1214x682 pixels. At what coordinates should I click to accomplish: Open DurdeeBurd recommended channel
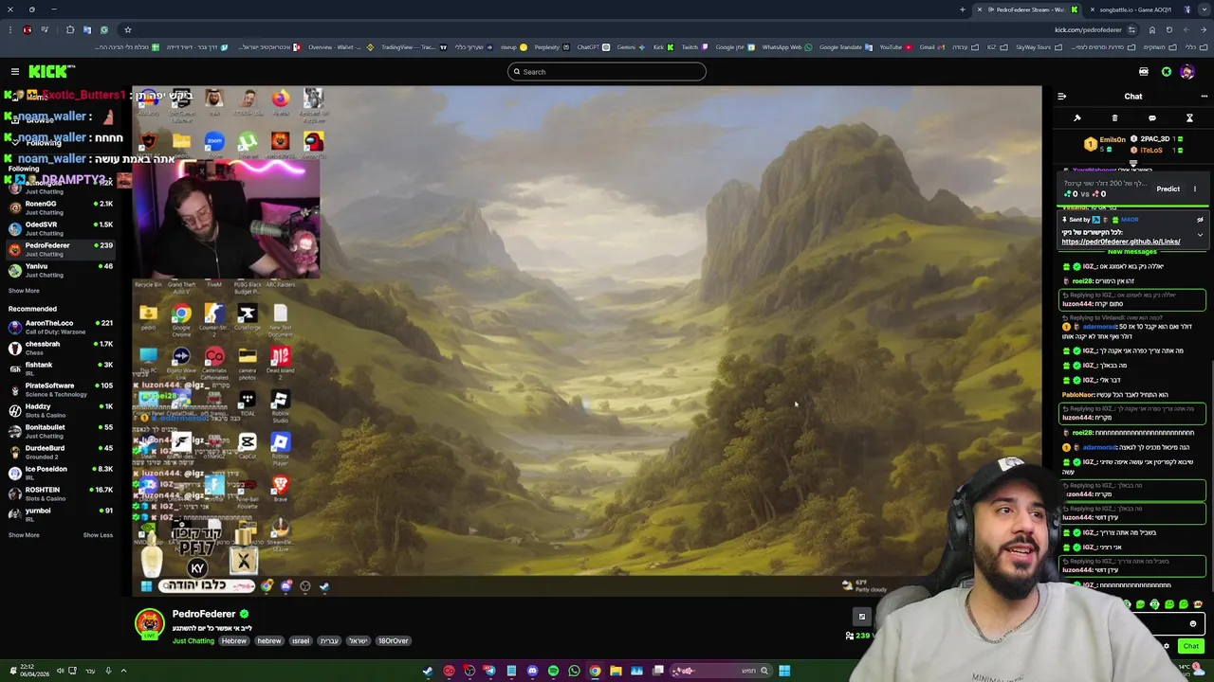59,452
